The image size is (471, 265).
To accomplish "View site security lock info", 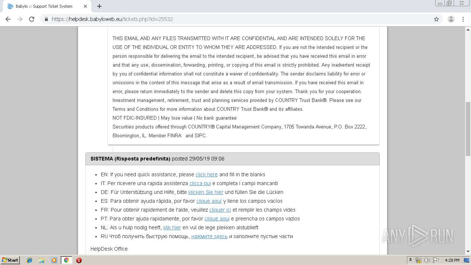I will tap(46, 19).
